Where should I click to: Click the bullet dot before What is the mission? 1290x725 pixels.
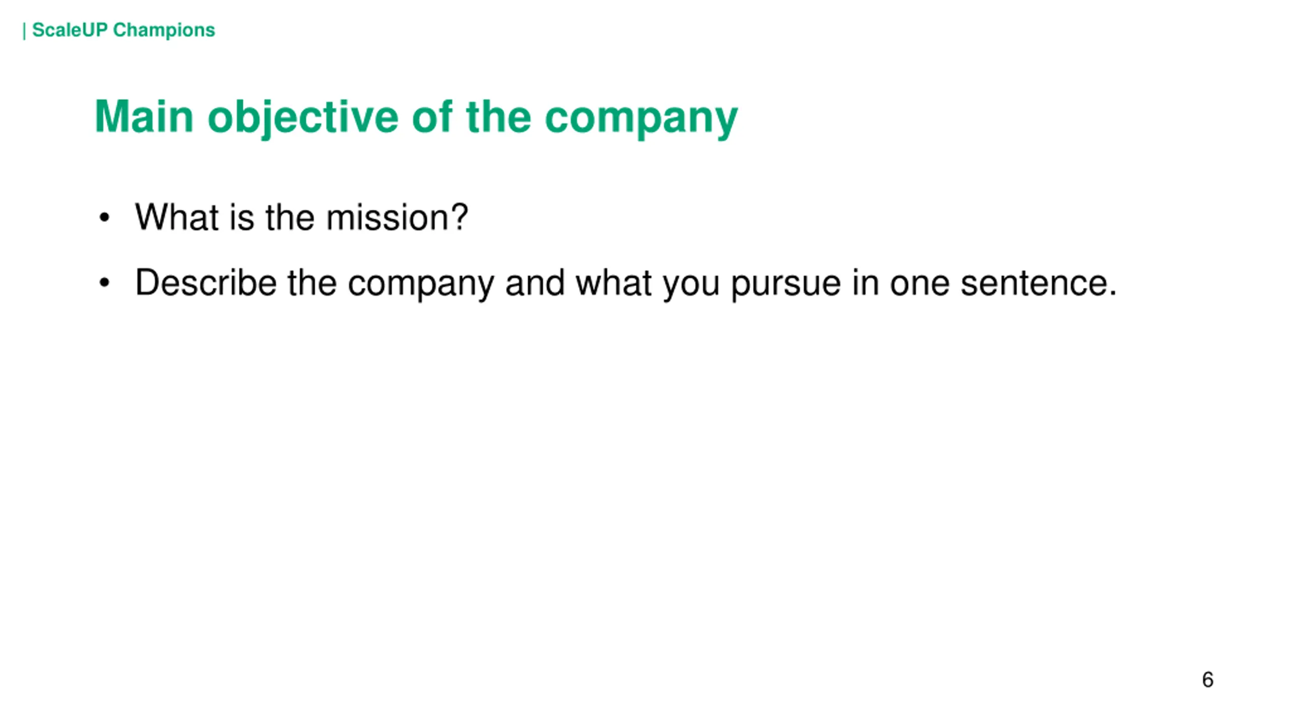pos(104,218)
